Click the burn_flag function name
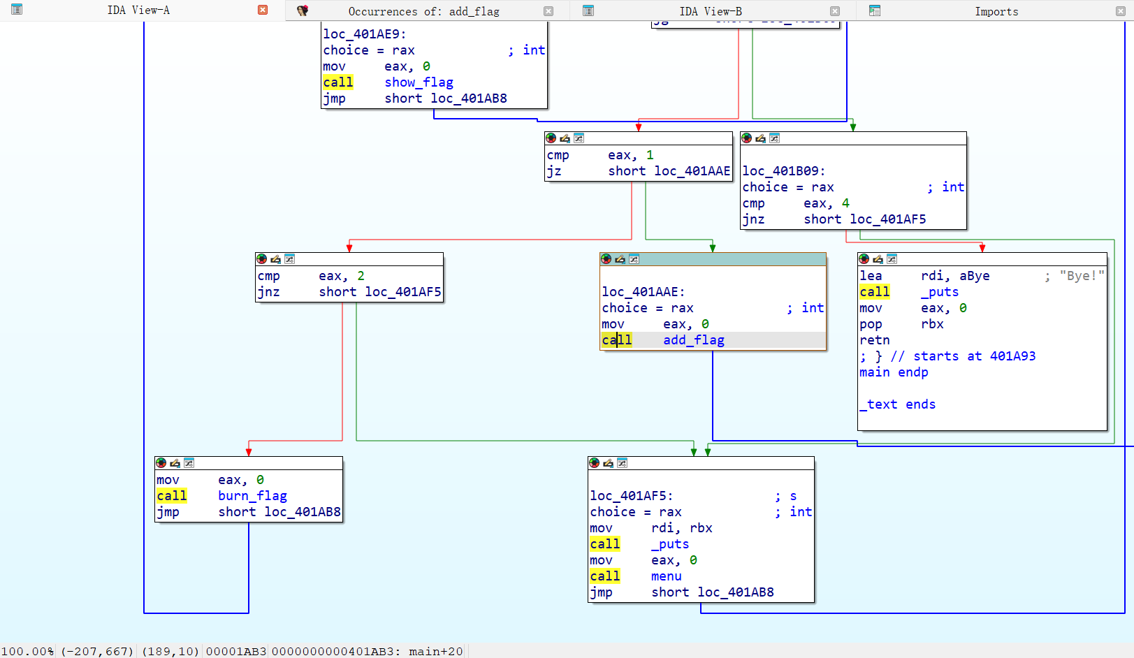The image size is (1134, 658). point(252,496)
